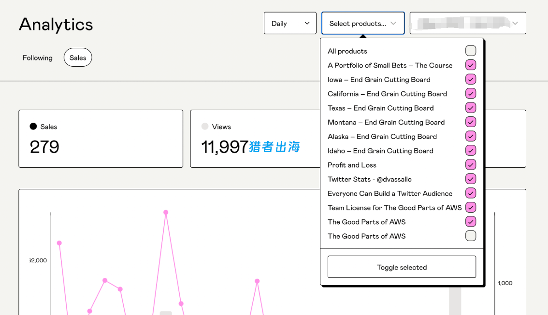The height and width of the screenshot is (315, 548).
Task: Uncheck A Portfolio of Small Bets course
Action: click(470, 65)
